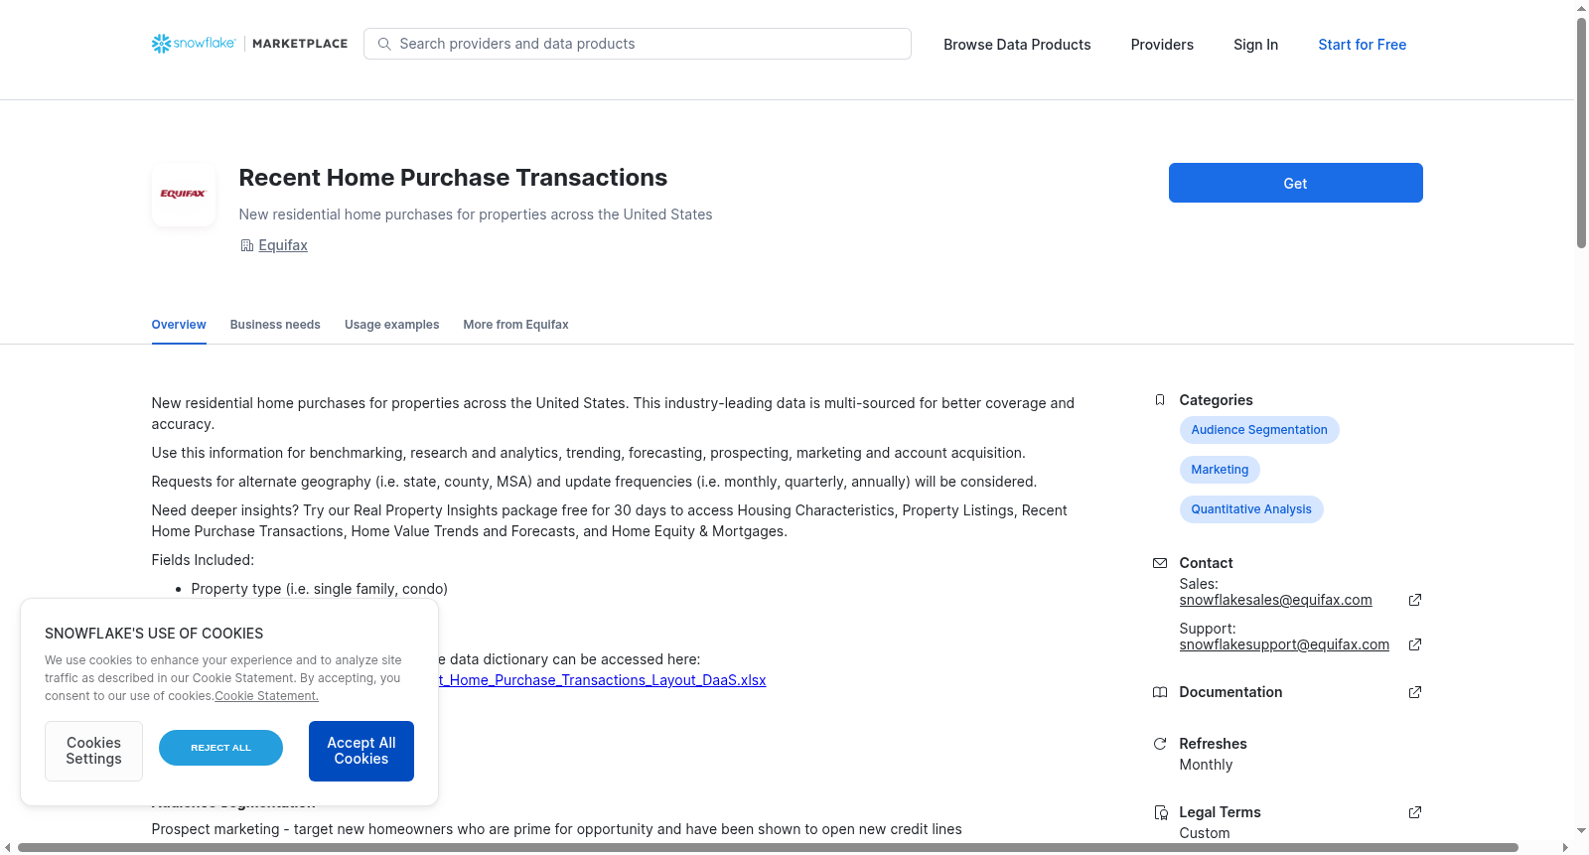The height and width of the screenshot is (855, 1589).
Task: Open Legal Terms heading link
Action: coord(1220,812)
